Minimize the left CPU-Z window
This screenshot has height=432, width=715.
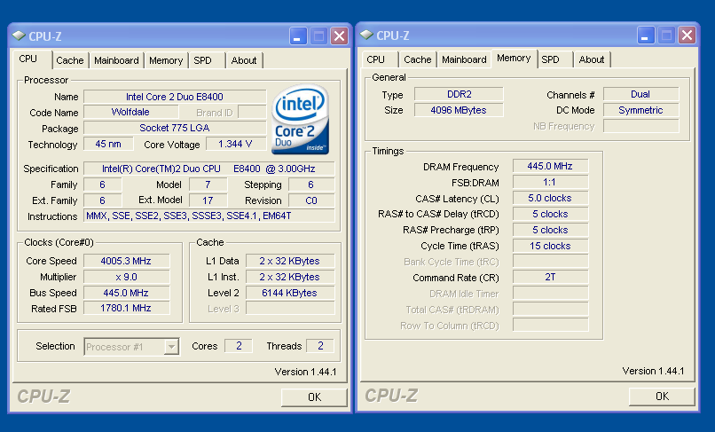click(x=298, y=35)
